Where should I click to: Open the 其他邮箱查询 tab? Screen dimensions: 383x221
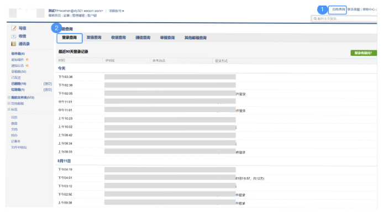click(x=196, y=38)
